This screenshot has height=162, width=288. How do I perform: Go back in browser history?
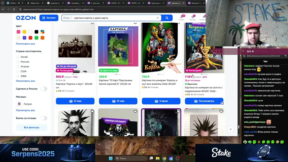tap(3, 9)
